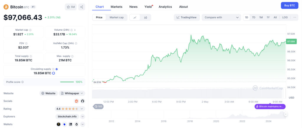
Task: Click the $33.17B volume value
Action: (x=59, y=34)
